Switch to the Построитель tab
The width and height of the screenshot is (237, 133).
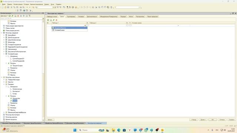click(140, 17)
